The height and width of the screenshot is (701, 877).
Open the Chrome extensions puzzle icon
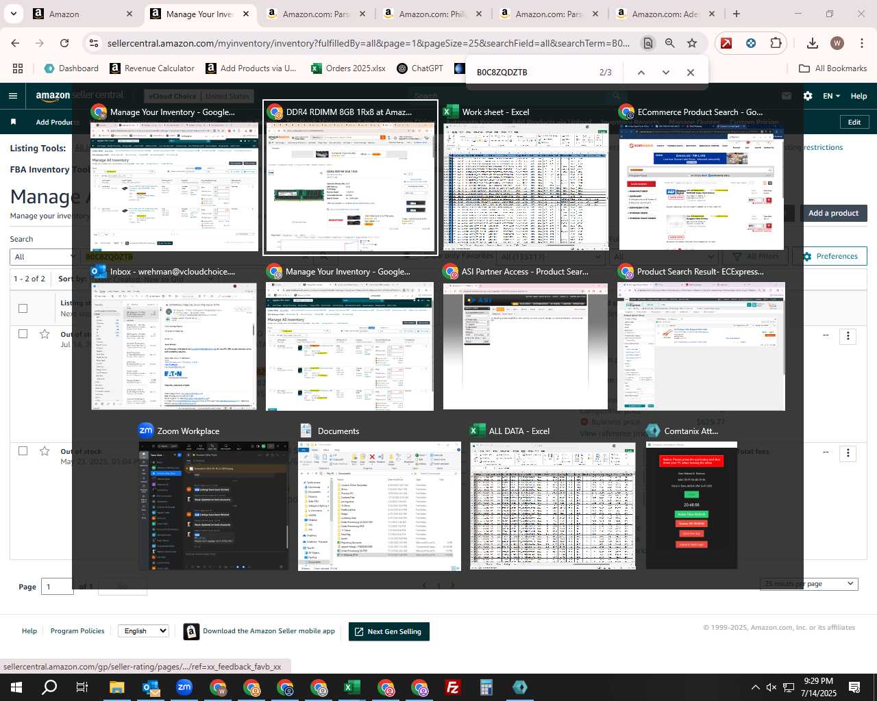(776, 43)
